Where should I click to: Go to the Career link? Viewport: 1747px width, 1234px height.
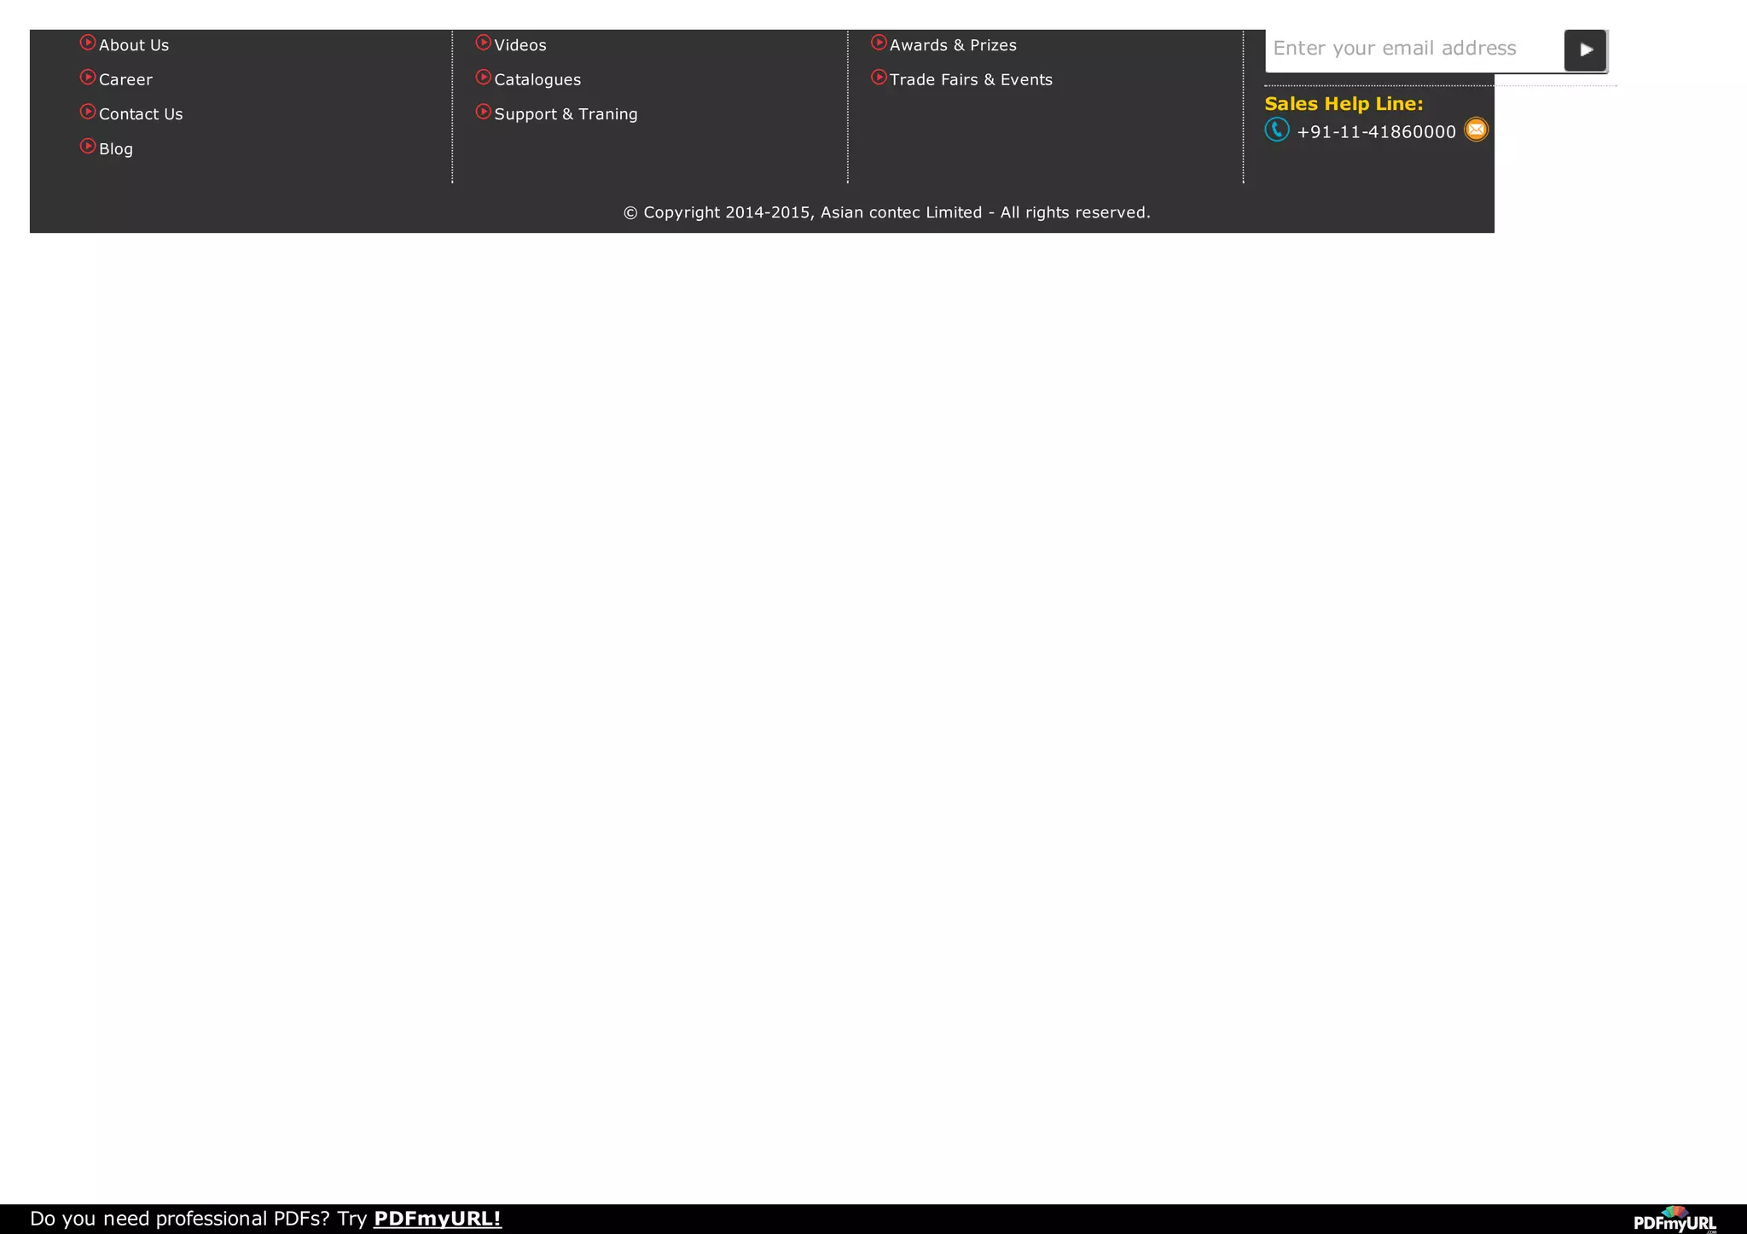click(x=125, y=80)
